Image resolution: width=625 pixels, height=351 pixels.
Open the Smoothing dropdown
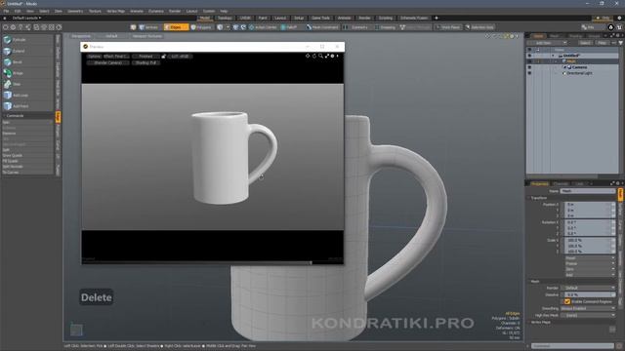click(588, 308)
